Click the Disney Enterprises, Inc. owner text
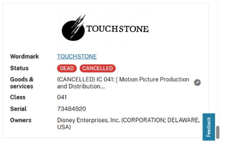Screen dimensions: 227x144 (x=88, y=120)
